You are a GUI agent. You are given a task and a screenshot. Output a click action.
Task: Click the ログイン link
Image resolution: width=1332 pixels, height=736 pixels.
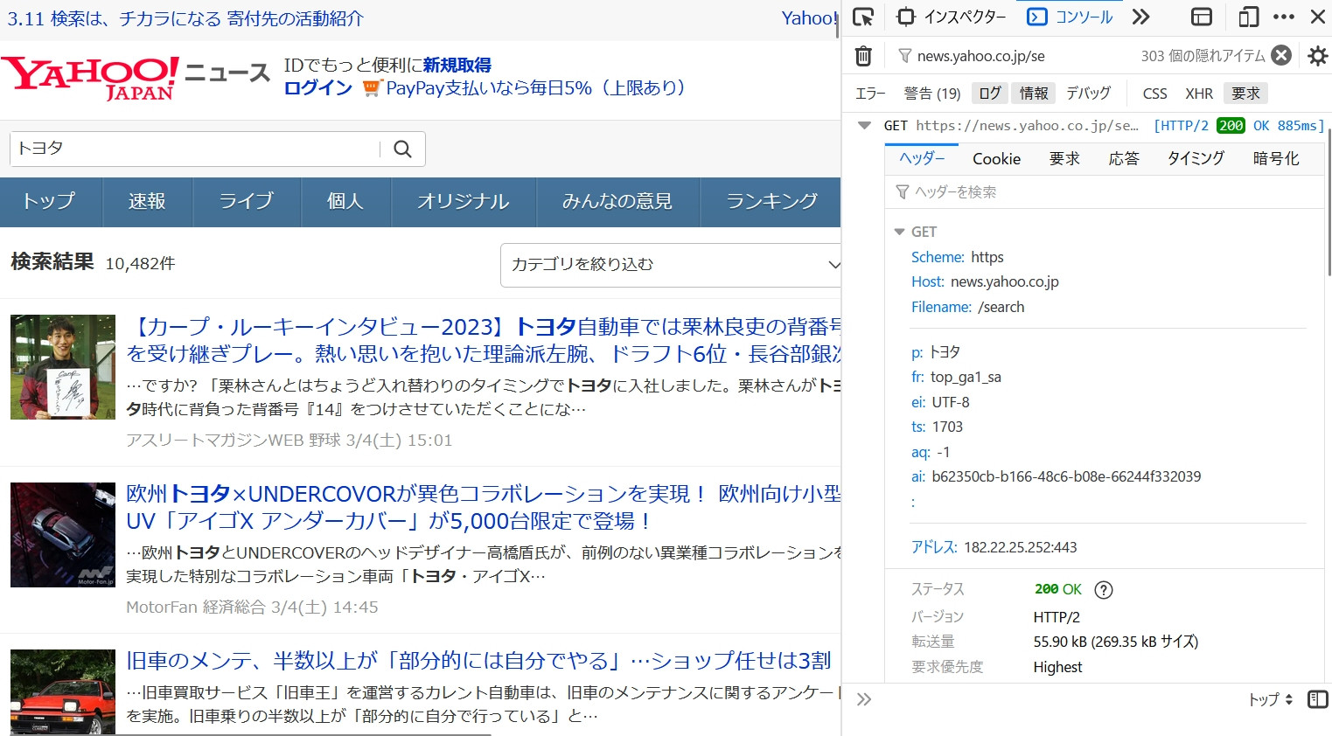pos(318,87)
